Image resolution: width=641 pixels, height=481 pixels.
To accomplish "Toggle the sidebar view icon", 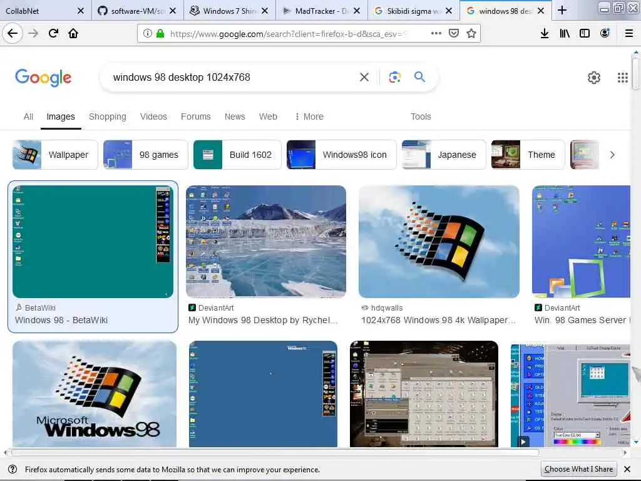I will [x=584, y=33].
